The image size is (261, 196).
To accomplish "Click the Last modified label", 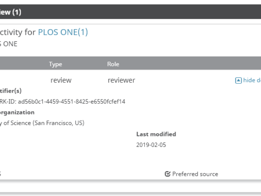I will [x=156, y=134].
